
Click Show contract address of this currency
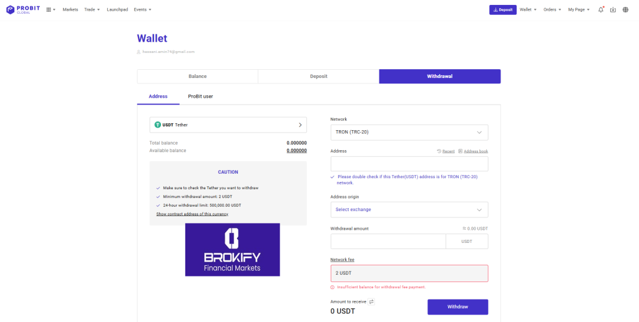click(192, 214)
